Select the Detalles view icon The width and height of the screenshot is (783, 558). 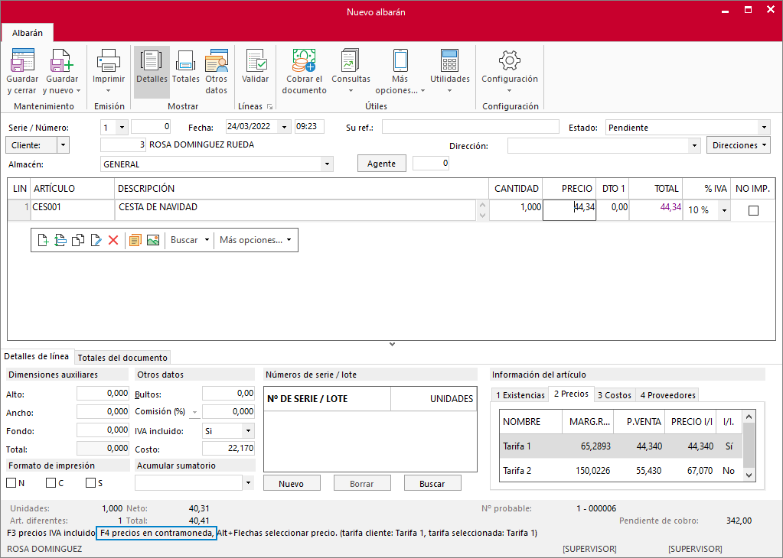click(152, 60)
